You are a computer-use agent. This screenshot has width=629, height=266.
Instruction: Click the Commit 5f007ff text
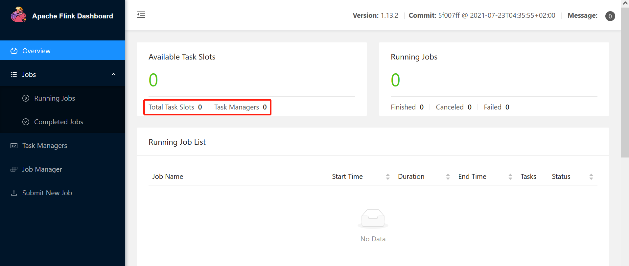pyautogui.click(x=482, y=15)
